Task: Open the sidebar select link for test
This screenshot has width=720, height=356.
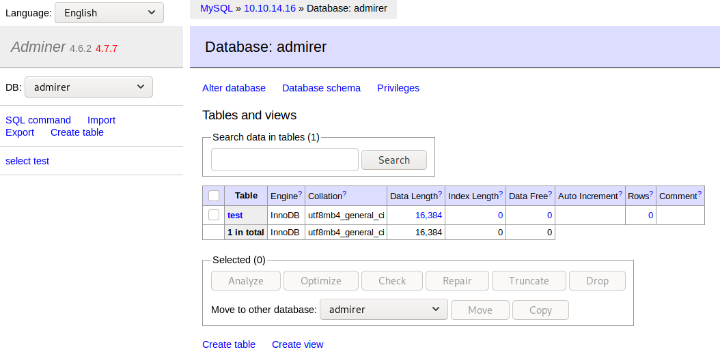Action: pos(17,161)
